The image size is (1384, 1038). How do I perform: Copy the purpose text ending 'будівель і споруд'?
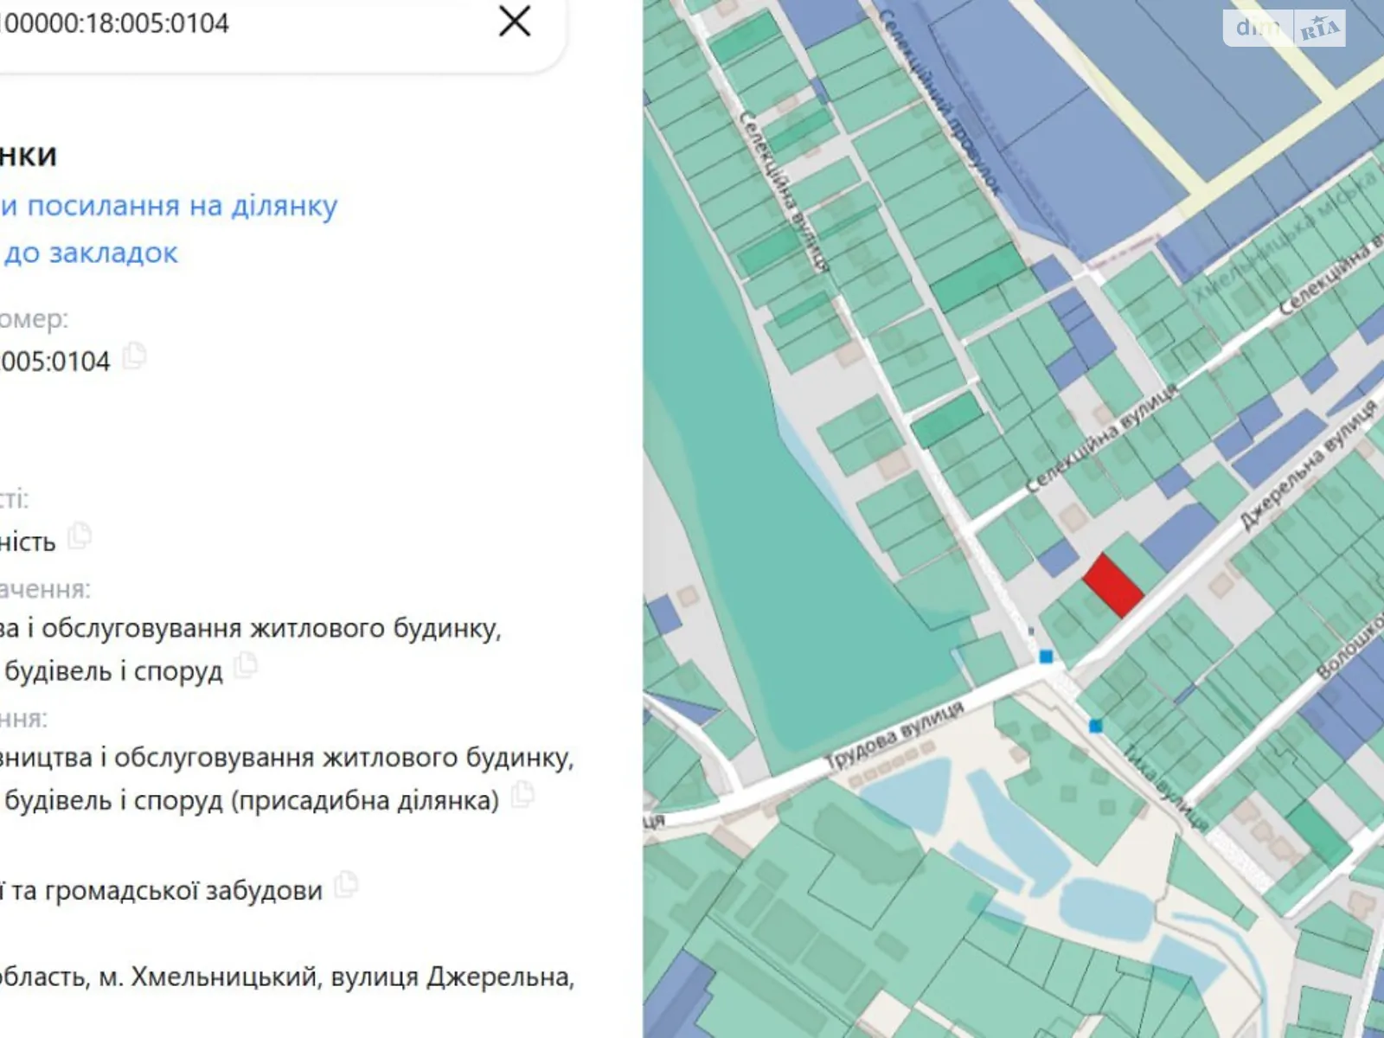246,666
